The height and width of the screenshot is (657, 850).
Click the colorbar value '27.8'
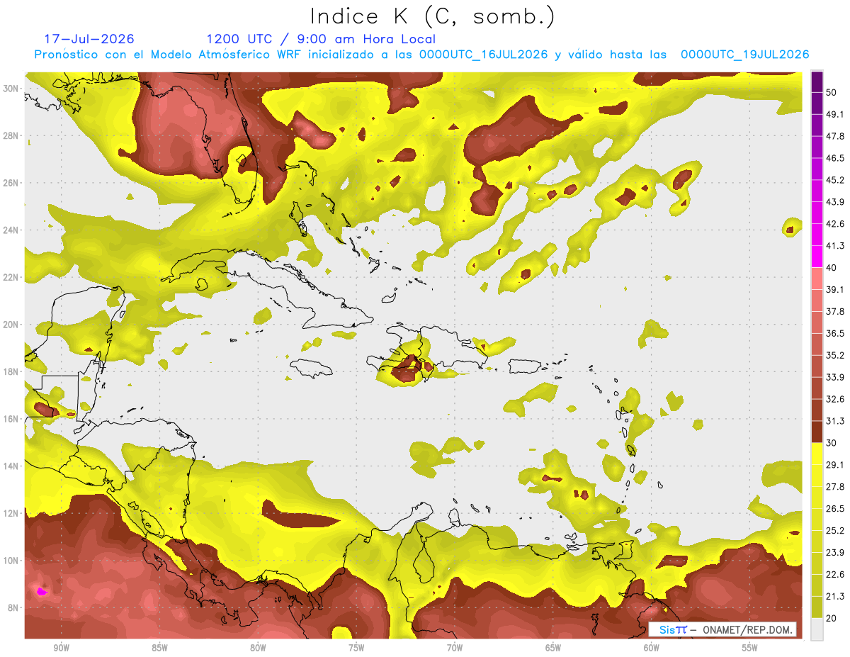[x=835, y=487]
